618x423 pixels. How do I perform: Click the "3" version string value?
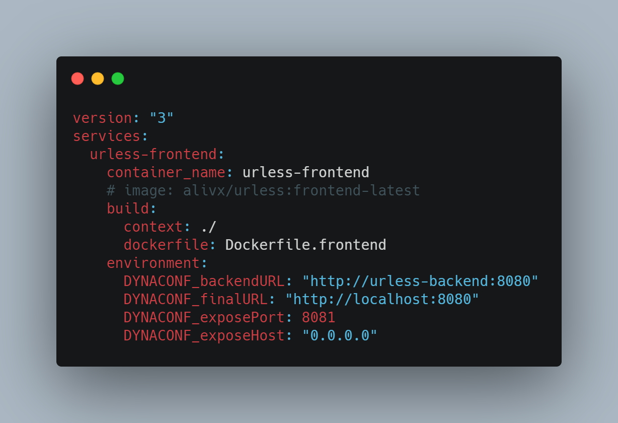pyautogui.click(x=162, y=118)
